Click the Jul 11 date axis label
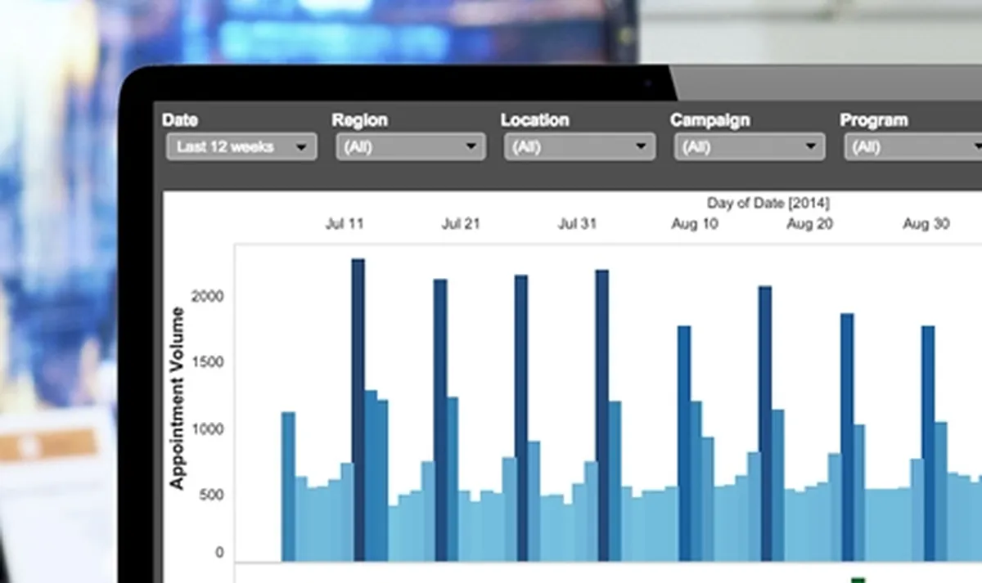The image size is (982, 583). 345,224
